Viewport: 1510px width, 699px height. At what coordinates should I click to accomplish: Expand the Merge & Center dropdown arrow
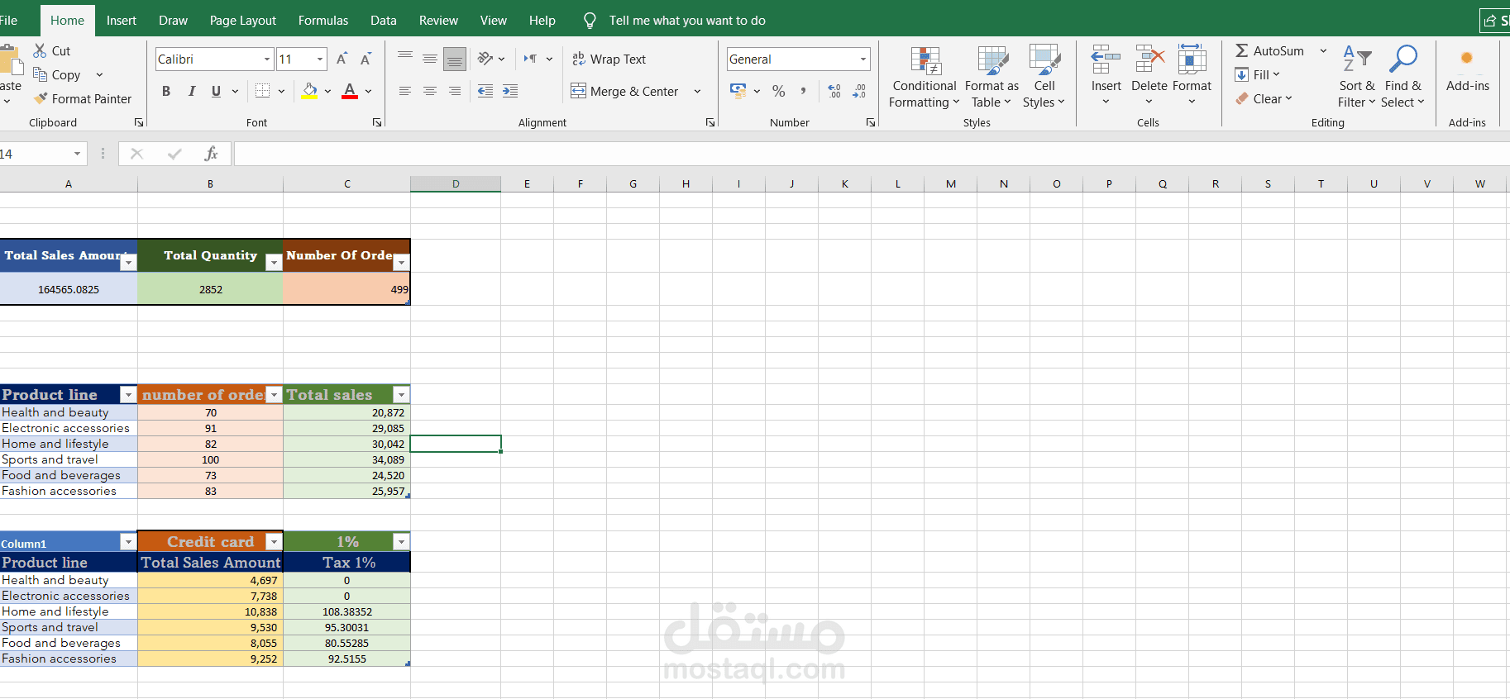coord(697,91)
